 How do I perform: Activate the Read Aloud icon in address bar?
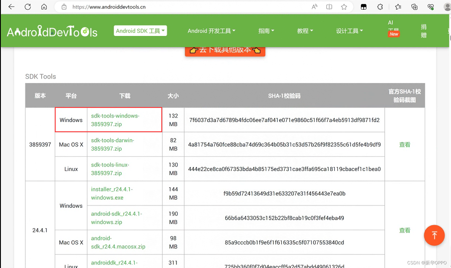pos(315,7)
